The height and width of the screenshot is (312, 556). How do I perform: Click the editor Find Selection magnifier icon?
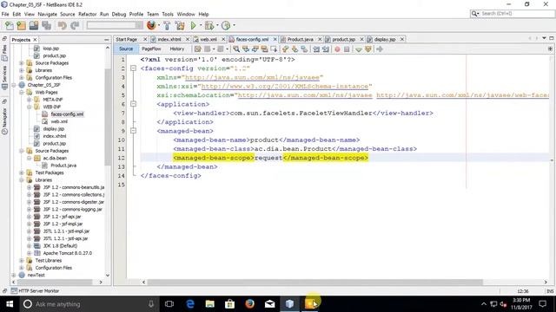(236, 49)
